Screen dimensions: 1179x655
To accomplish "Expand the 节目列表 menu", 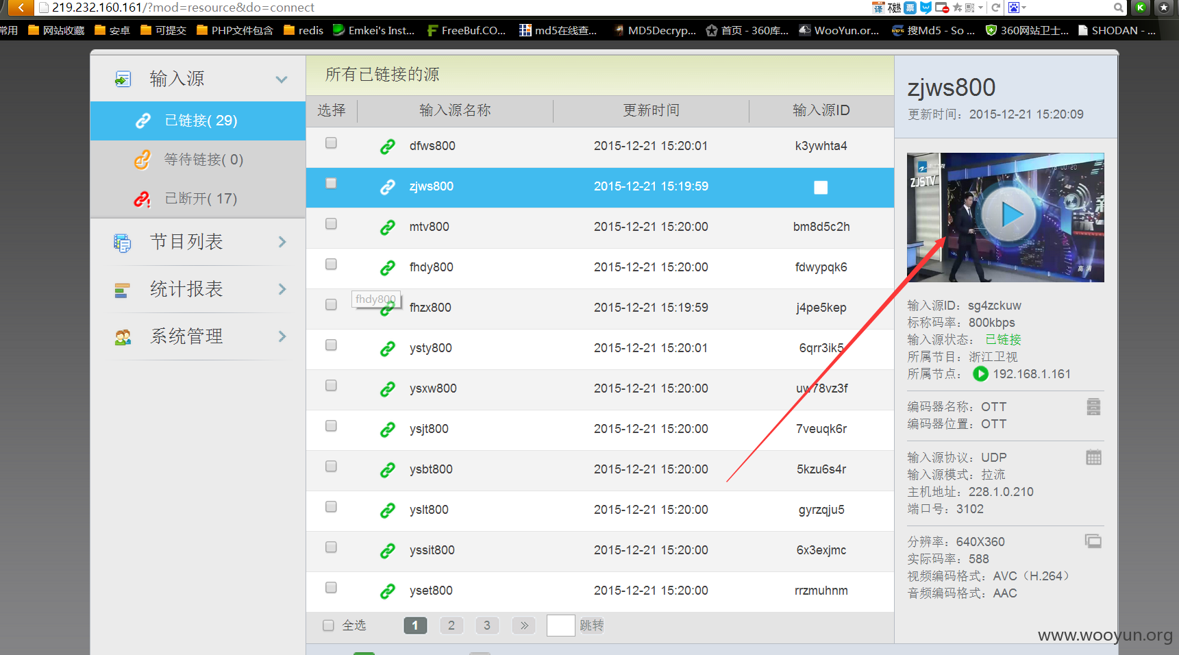I will [x=198, y=242].
